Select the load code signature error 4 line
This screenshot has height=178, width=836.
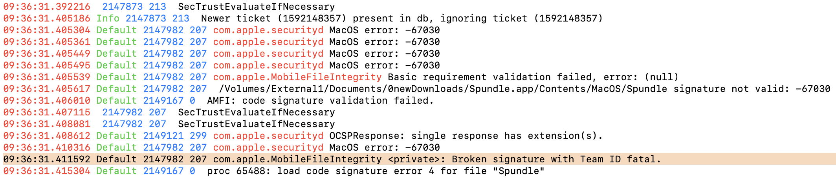pyautogui.click(x=375, y=171)
